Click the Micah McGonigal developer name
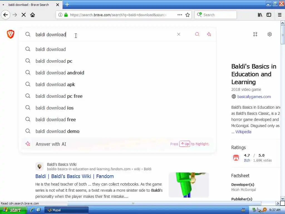The height and width of the screenshot is (214, 285). point(244,189)
